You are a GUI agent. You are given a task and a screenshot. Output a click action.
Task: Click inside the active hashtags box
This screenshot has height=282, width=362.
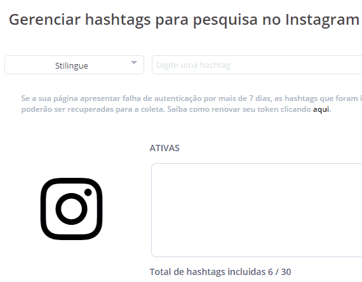(x=257, y=210)
